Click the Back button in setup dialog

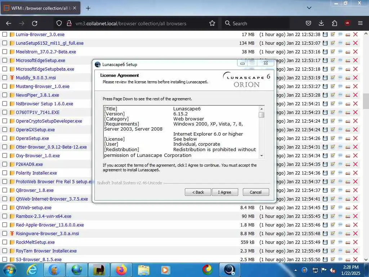click(x=198, y=192)
